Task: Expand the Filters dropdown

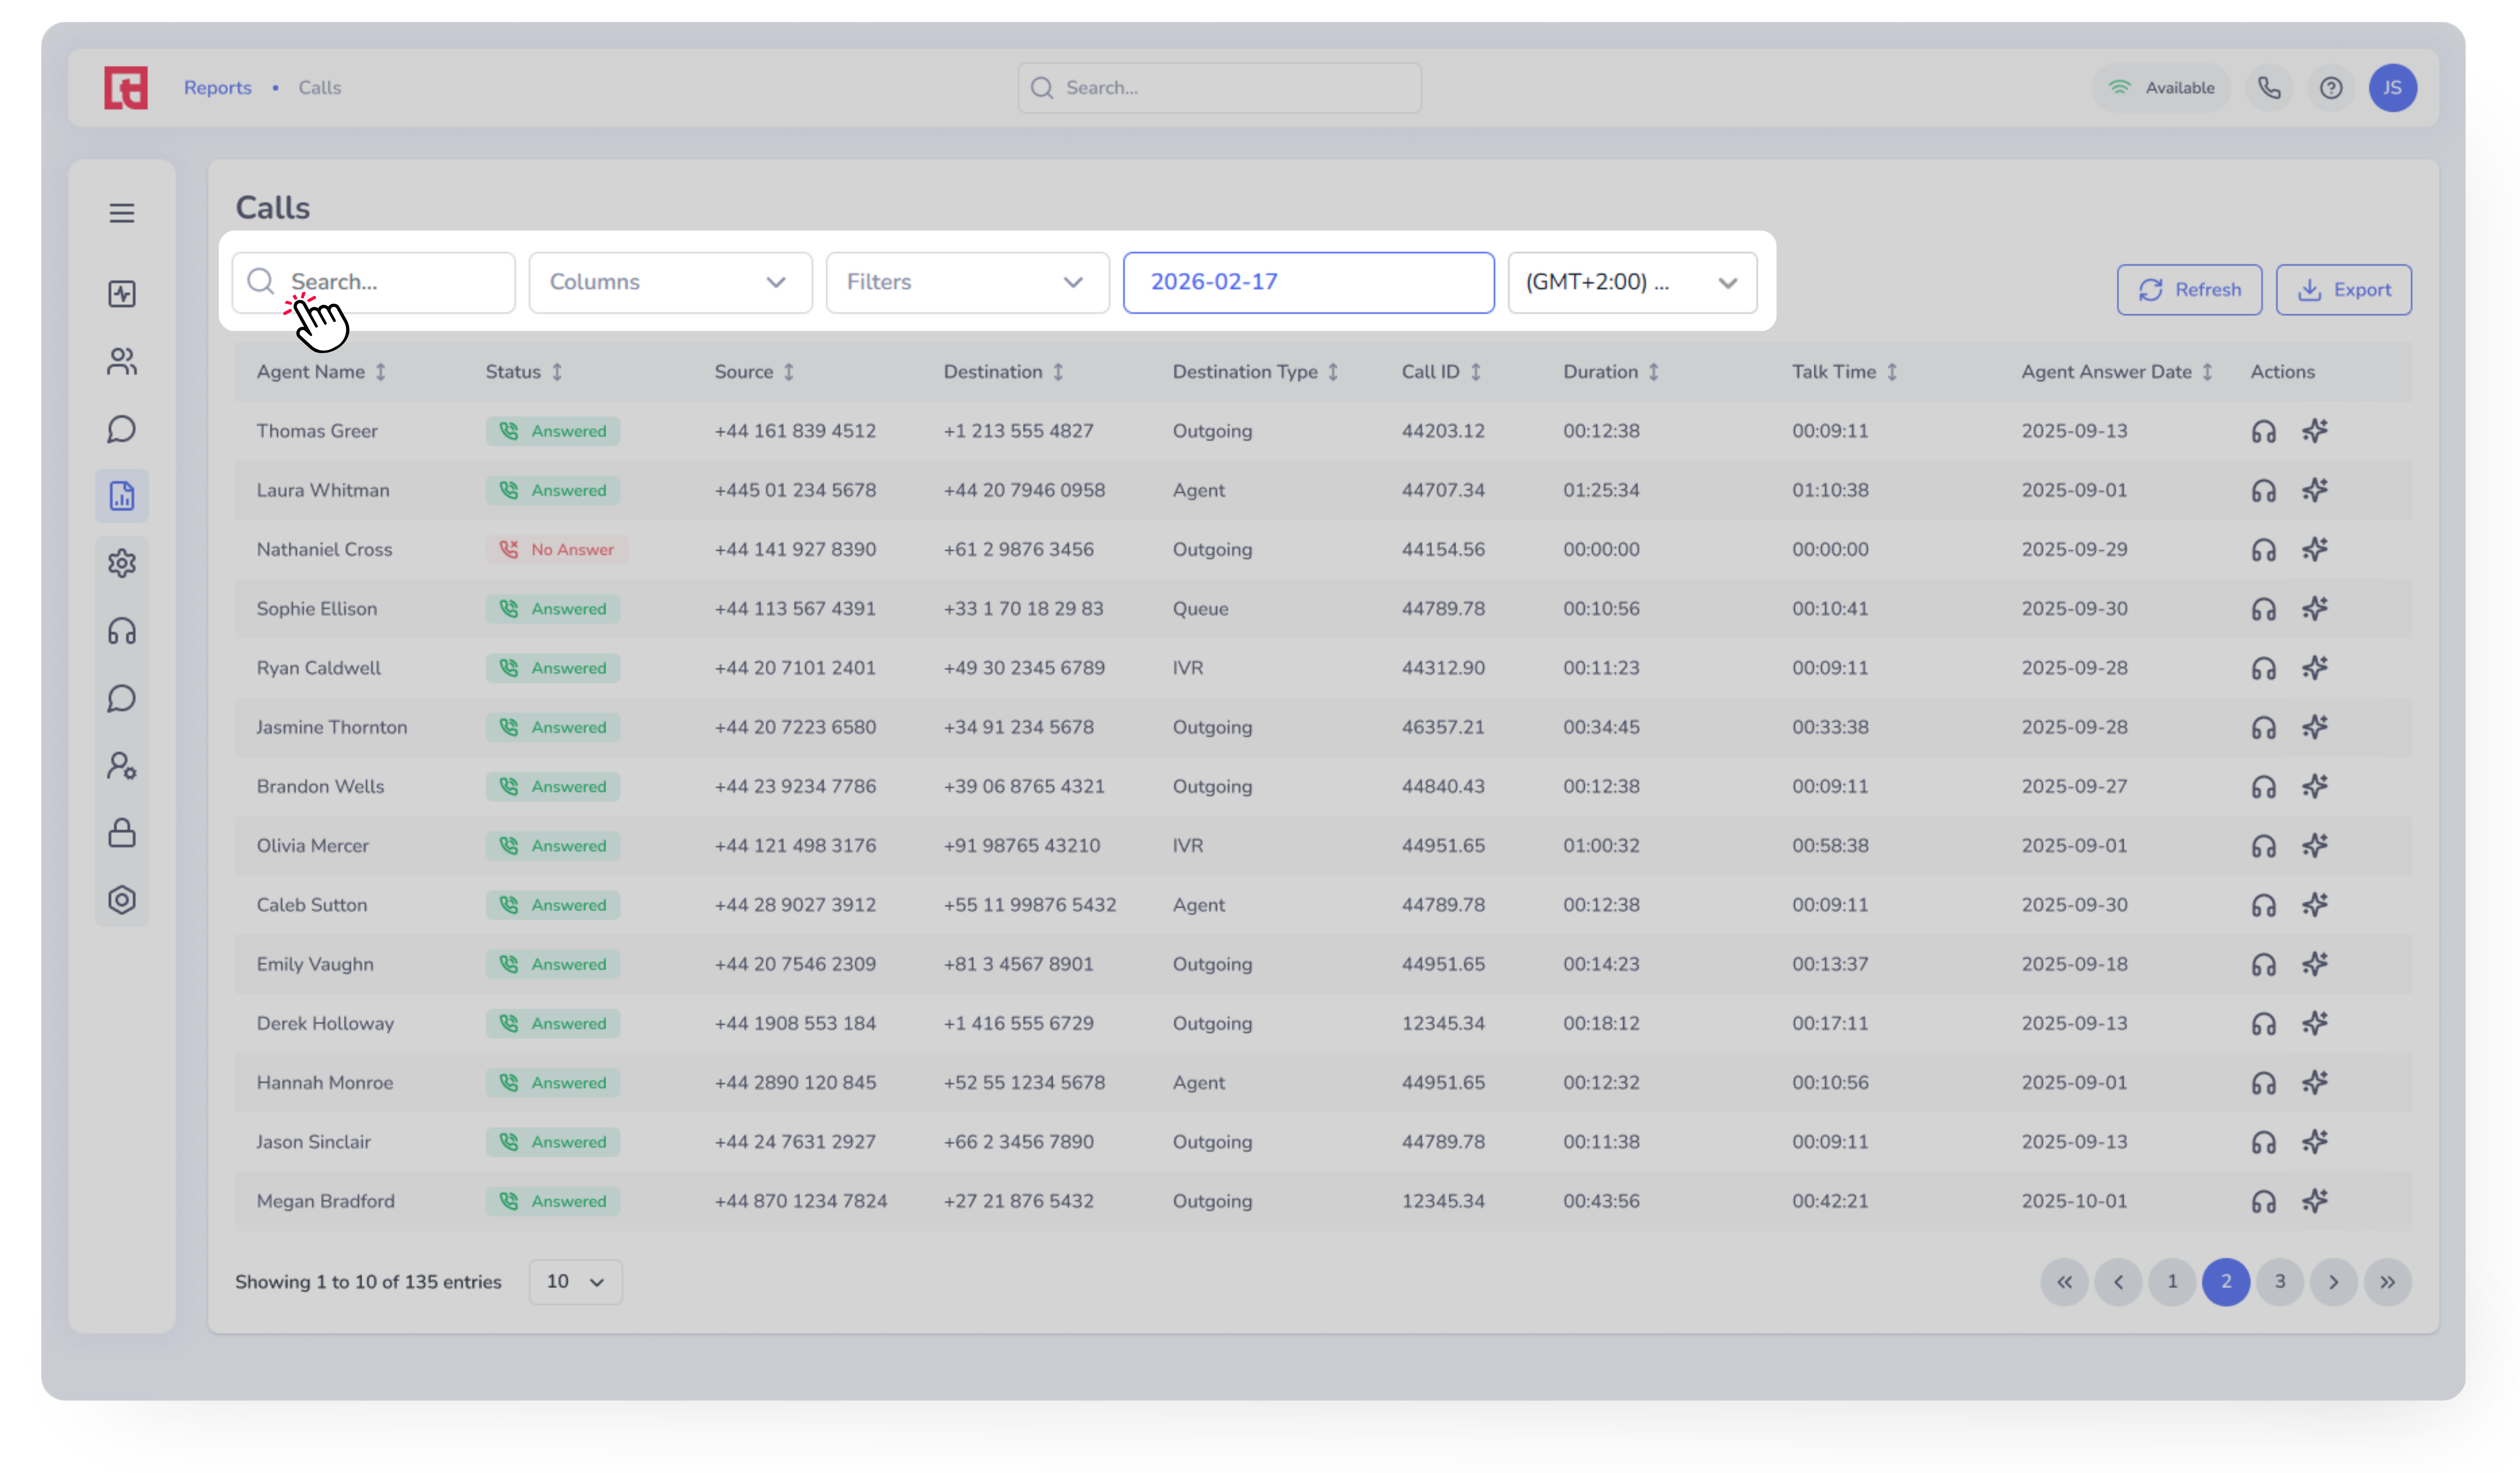Action: pos(967,282)
